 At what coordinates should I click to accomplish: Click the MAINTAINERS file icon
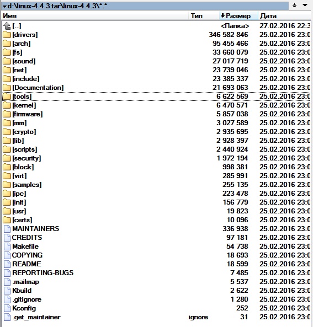click(x=7, y=229)
